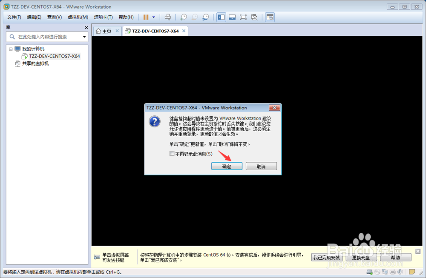Click the sound card status icon
Image resolution: width=426 pixels, height=278 pixels.
(x=400, y=272)
